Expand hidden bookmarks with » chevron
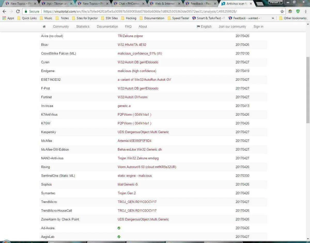 point(273,18)
